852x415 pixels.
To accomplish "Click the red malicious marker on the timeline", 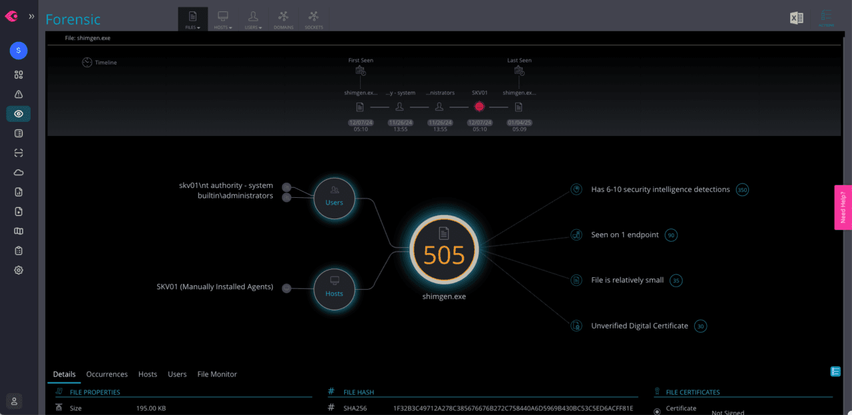I will point(479,106).
